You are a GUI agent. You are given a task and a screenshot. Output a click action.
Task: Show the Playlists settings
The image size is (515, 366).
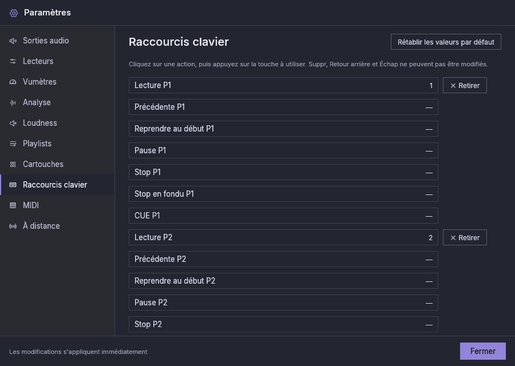point(57,144)
